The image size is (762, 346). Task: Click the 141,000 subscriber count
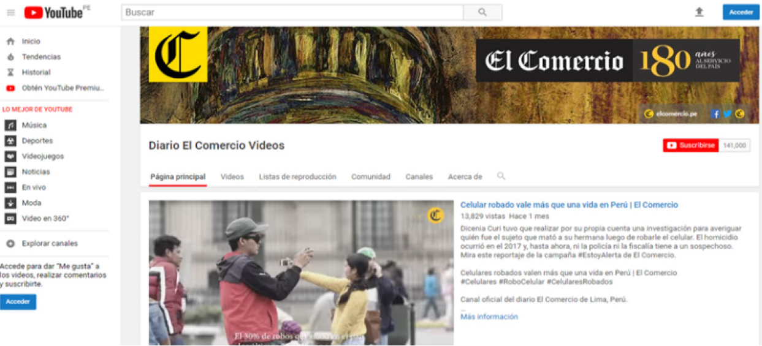point(734,146)
